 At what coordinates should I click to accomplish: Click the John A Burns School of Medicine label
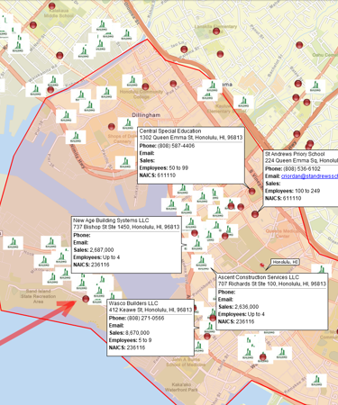coord(186,362)
